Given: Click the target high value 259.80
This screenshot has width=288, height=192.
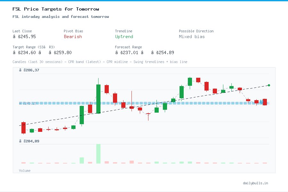Looking at the screenshot, I should tap(60, 52).
